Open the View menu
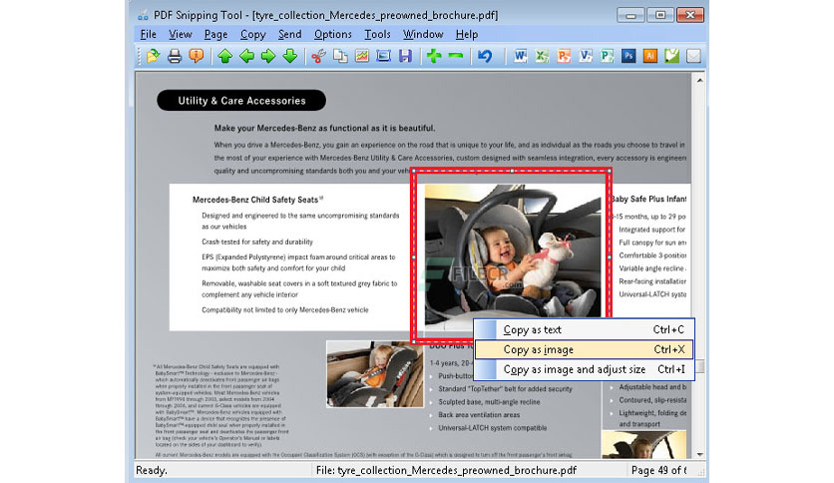Screen dimensions: 834x483 [181, 35]
